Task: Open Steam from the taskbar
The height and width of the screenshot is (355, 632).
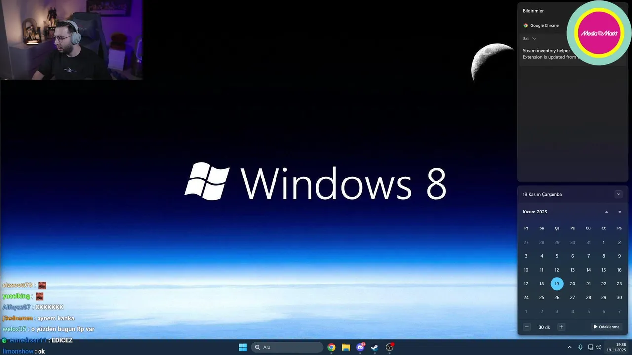Action: (375, 347)
